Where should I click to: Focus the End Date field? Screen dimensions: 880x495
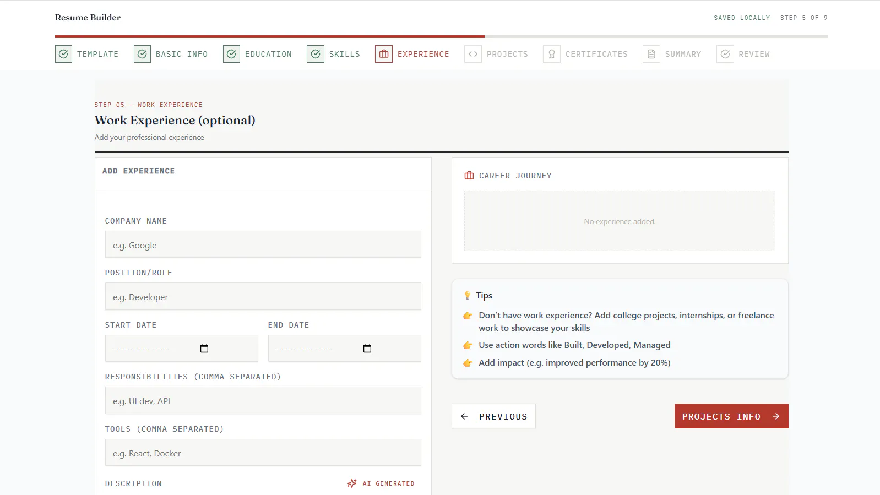coord(345,349)
